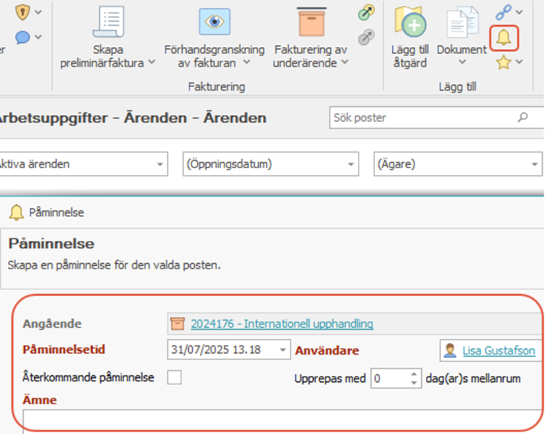546x434 pixels.
Task: Expand the Aktiva ärenden view dropdown
Action: (159, 164)
